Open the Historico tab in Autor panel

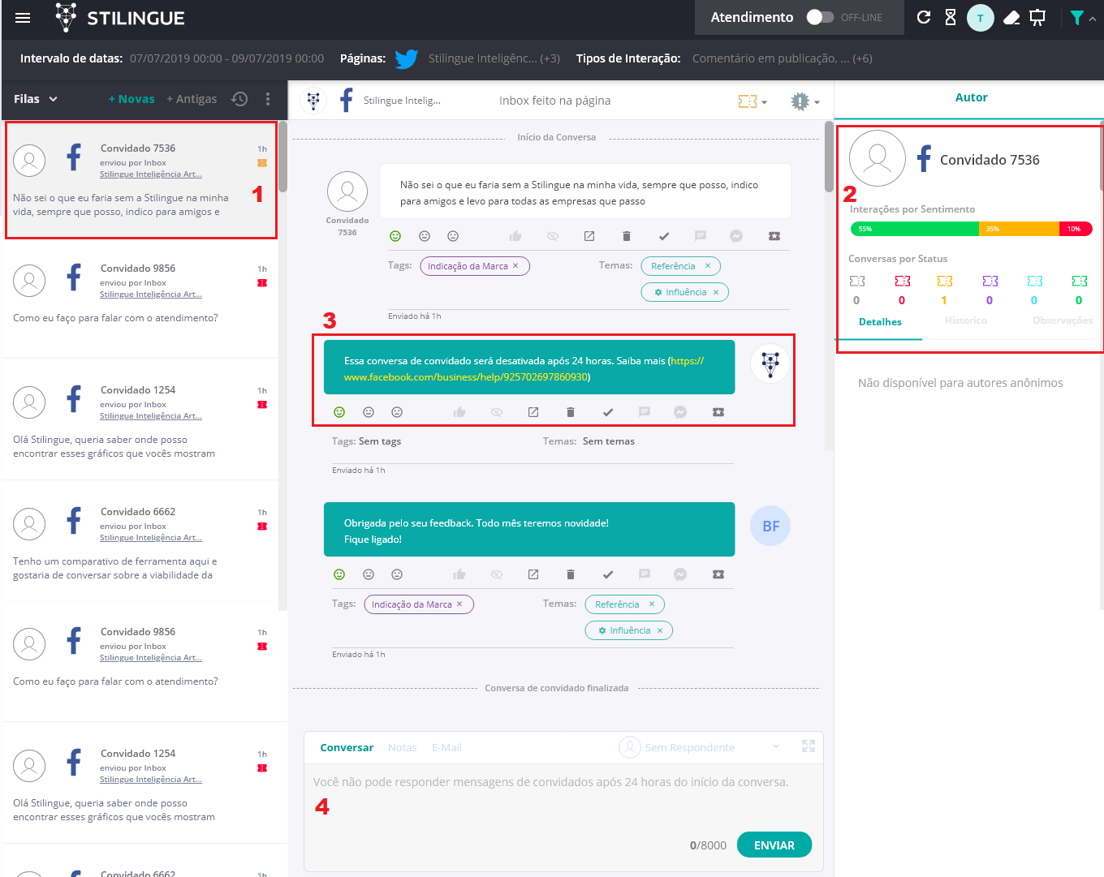[x=966, y=321]
